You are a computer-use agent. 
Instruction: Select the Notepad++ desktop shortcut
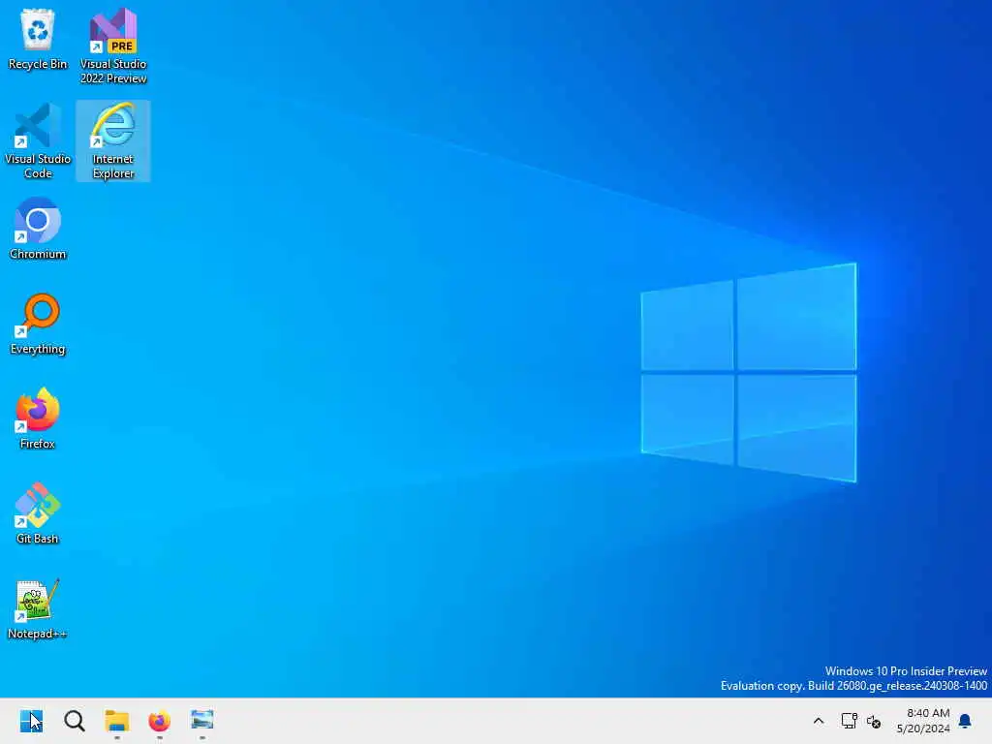[38, 608]
